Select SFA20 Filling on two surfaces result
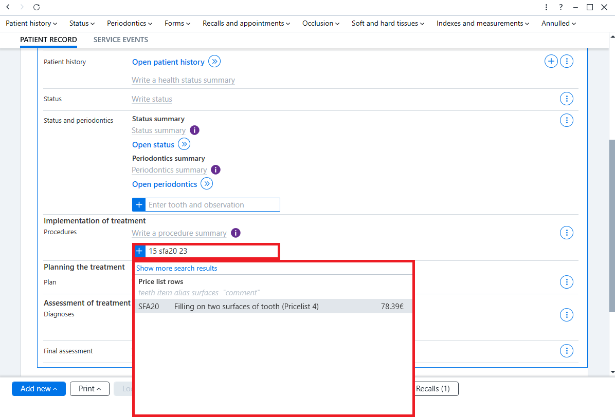 click(274, 306)
